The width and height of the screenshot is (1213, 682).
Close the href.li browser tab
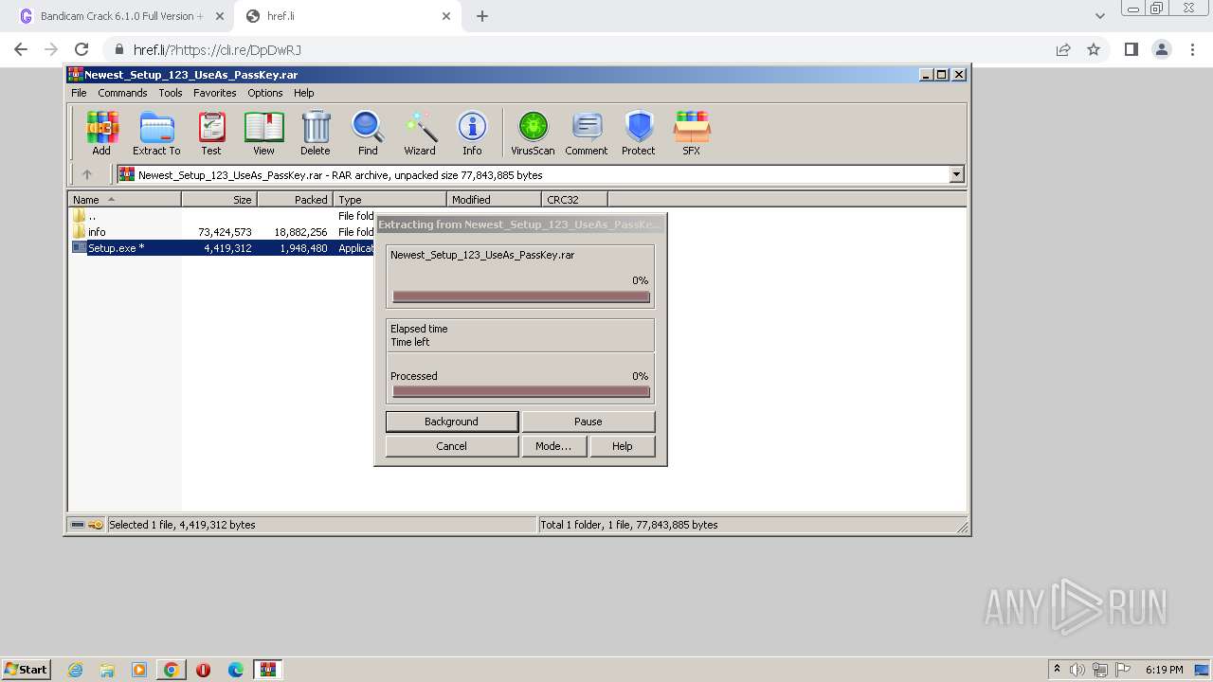[446, 16]
